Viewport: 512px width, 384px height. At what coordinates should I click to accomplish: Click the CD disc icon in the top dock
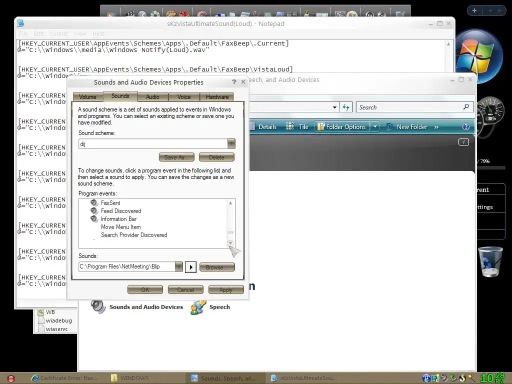click(155, 14)
